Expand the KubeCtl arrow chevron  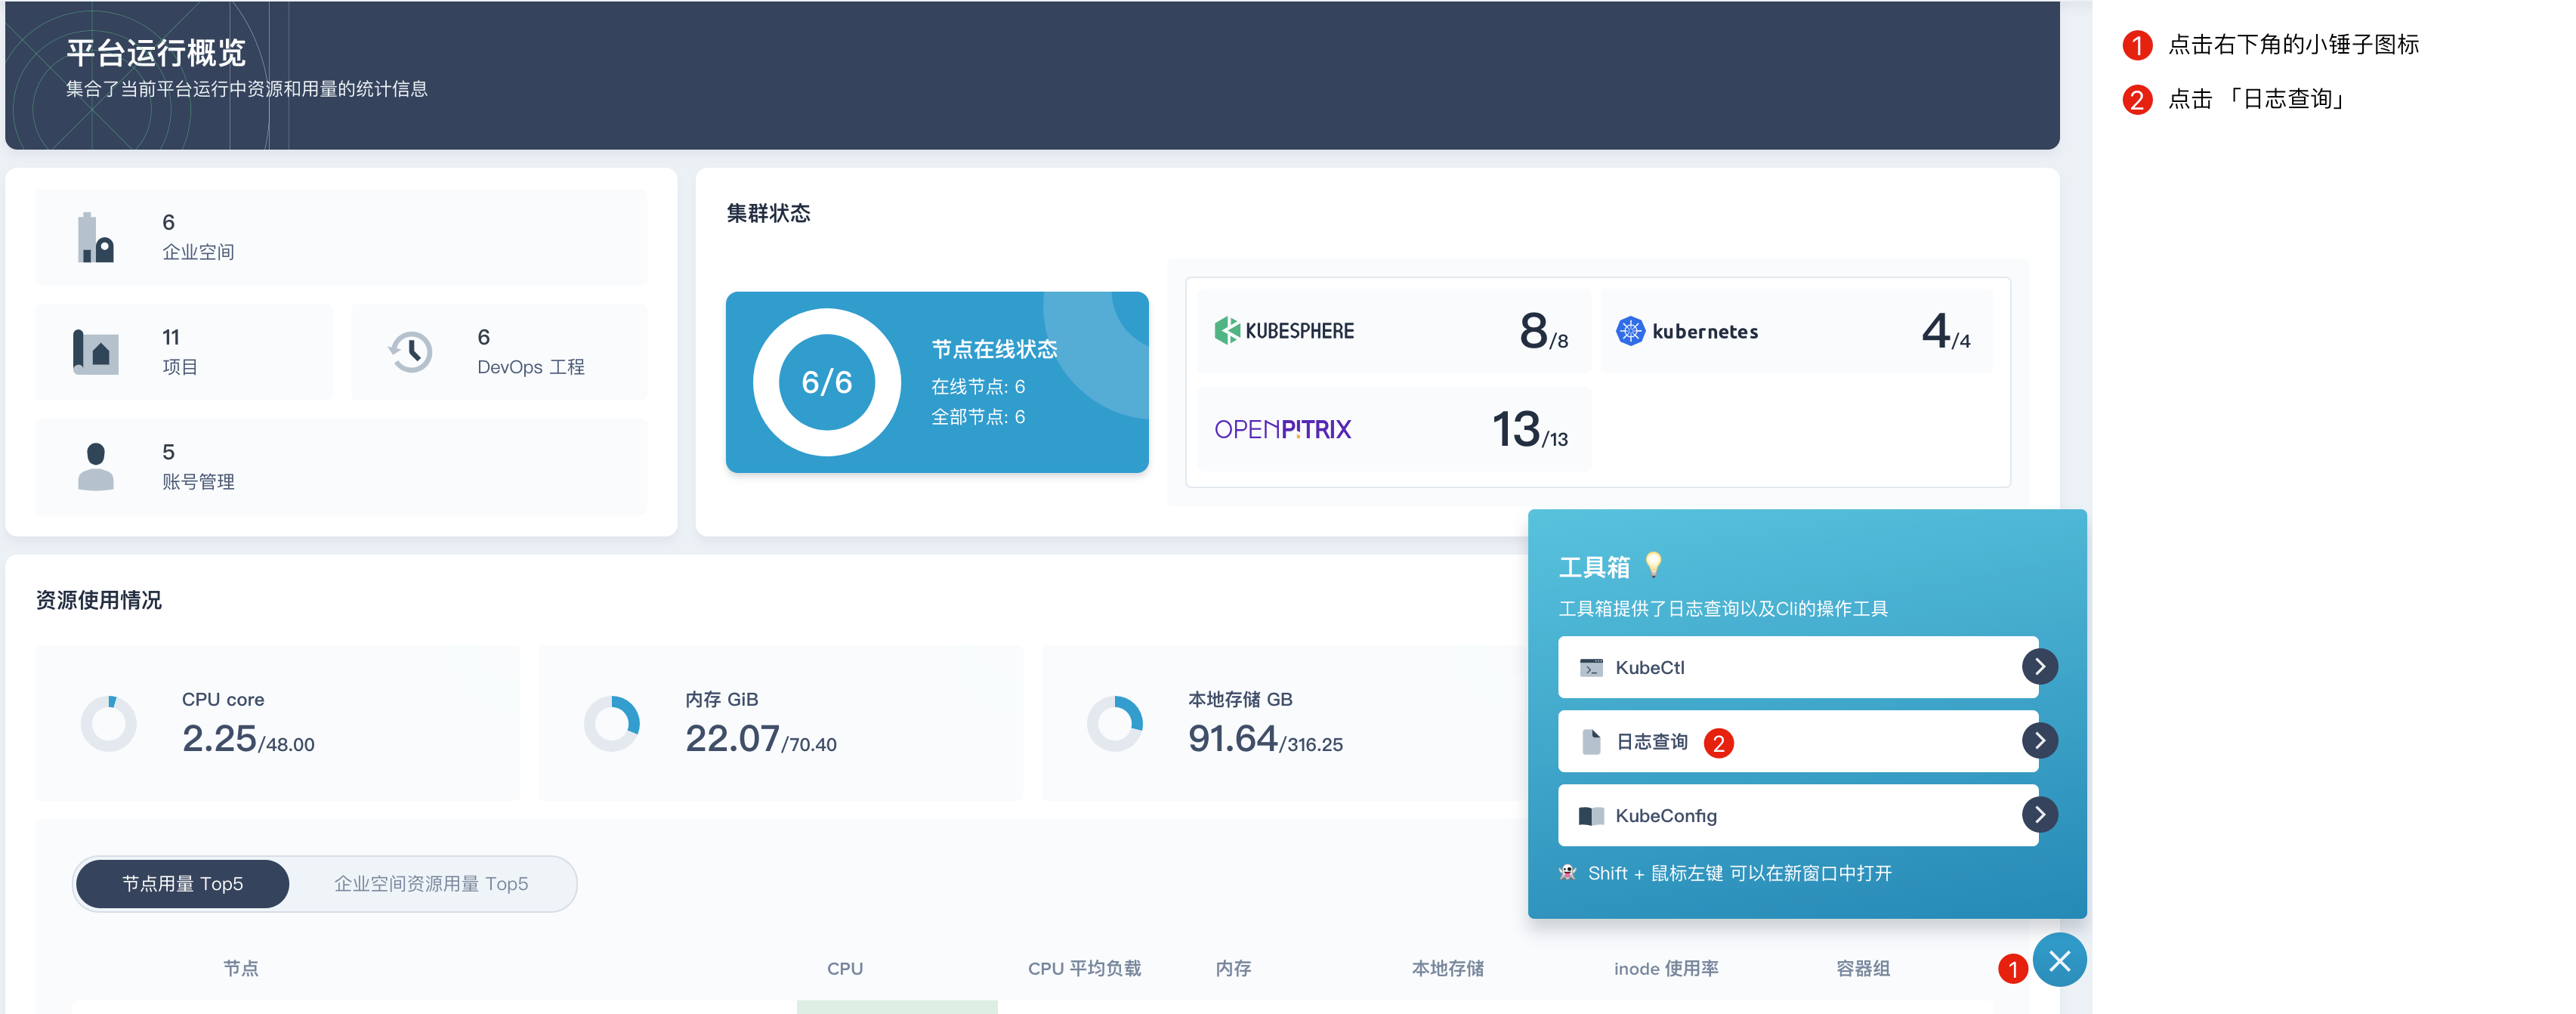[2039, 667]
